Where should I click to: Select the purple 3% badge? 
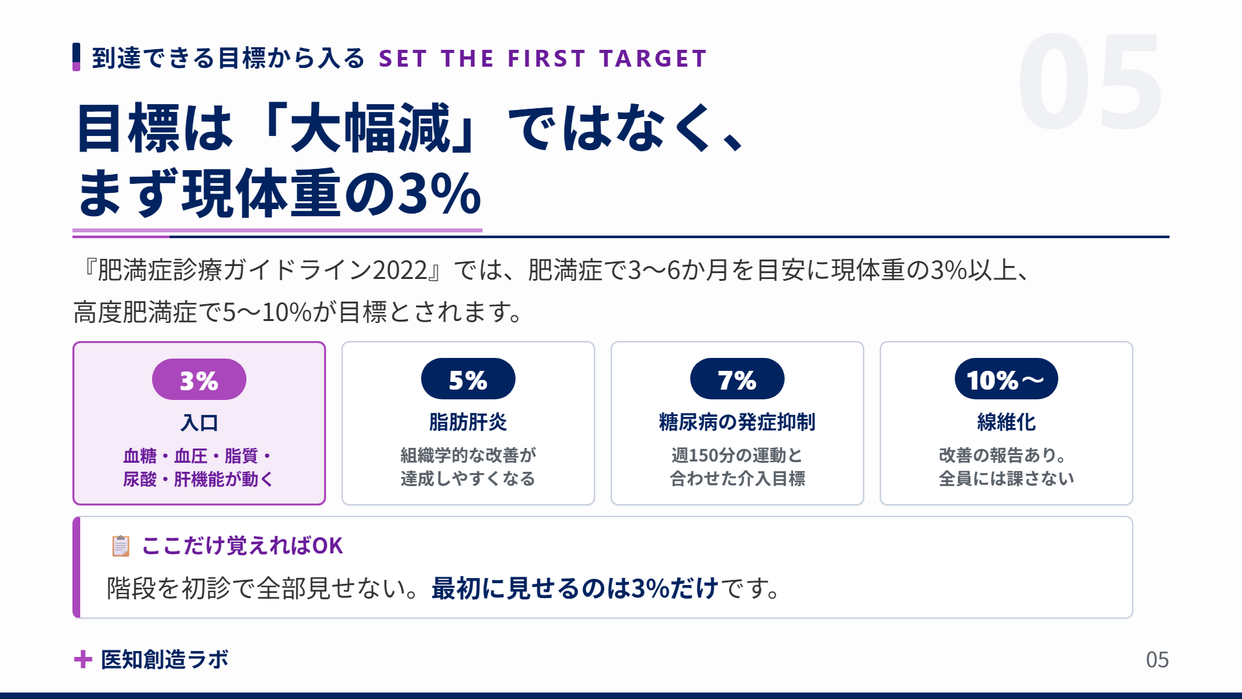pyautogui.click(x=199, y=379)
